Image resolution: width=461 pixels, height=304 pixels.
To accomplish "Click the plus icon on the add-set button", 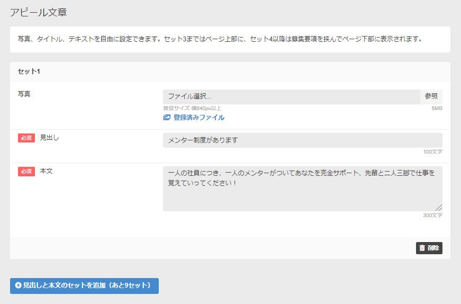I will [x=19, y=285].
